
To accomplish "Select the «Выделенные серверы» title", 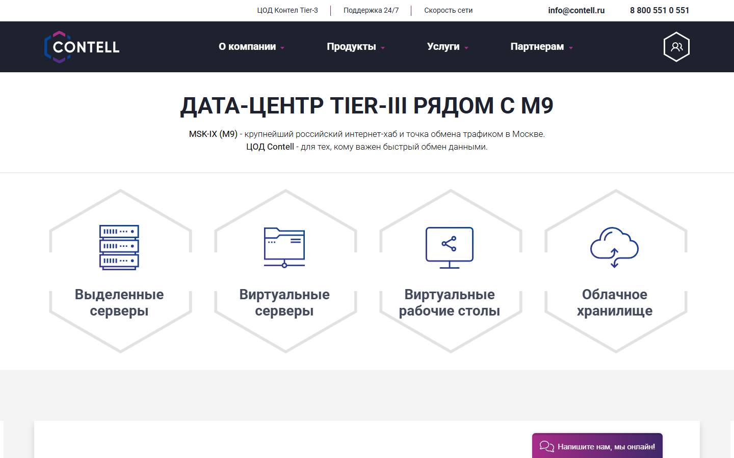I will coord(119,302).
